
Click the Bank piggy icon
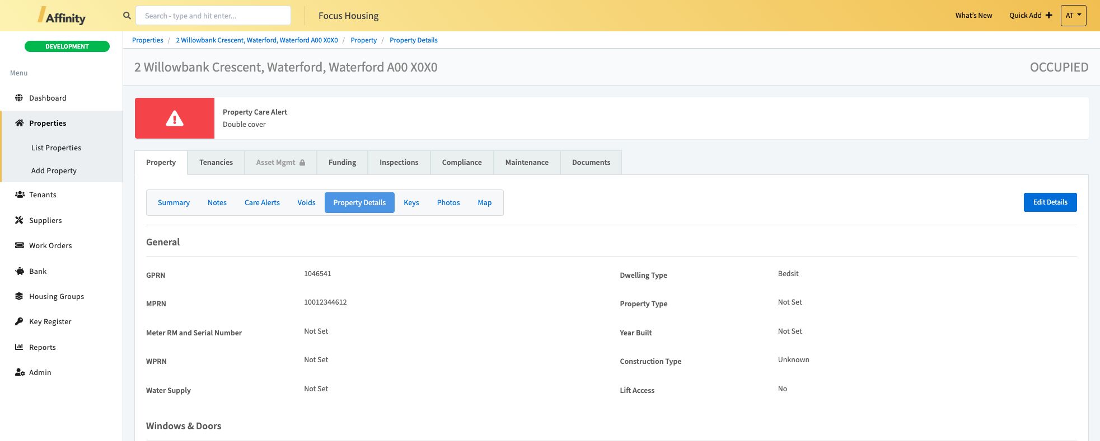19,271
